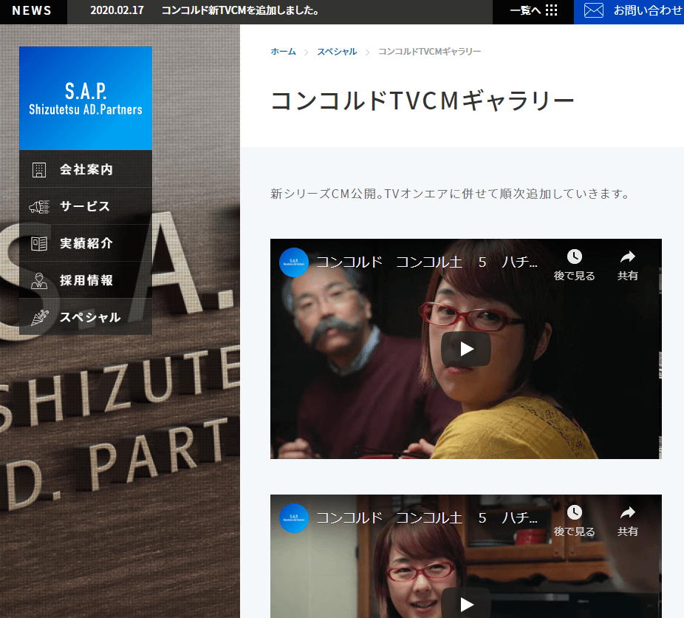Click the second video's share arrow icon

pos(627,512)
